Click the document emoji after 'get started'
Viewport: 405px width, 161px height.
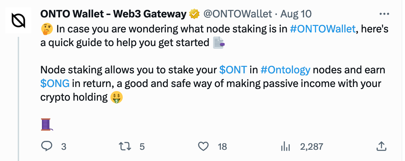click(219, 43)
